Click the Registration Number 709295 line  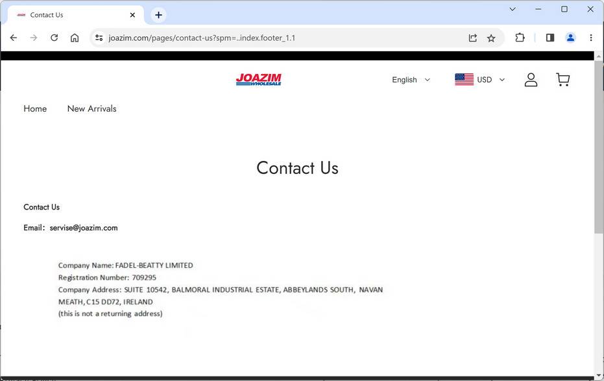(107, 277)
